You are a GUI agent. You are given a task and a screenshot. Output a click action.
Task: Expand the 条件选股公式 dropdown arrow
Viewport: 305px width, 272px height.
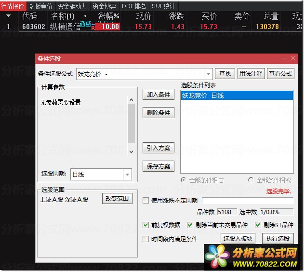point(208,74)
